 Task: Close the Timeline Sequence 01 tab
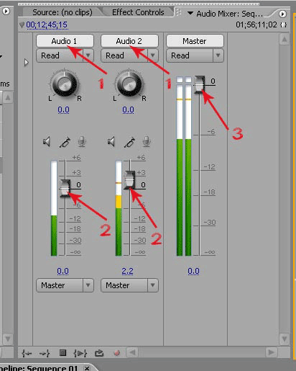tap(87, 368)
